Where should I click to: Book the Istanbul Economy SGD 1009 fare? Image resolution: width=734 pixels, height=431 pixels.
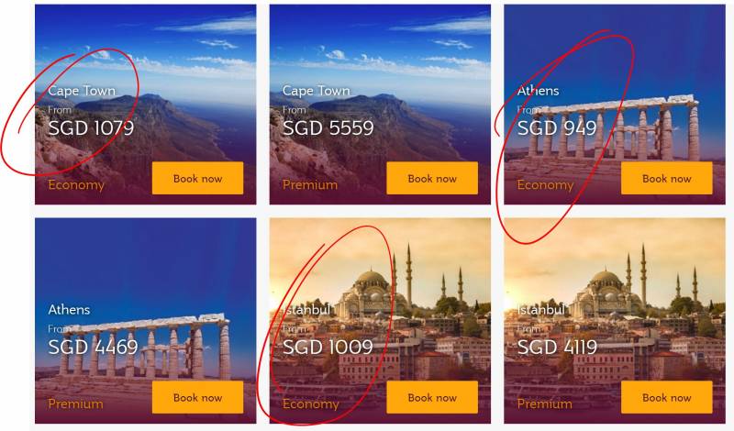[x=432, y=397]
